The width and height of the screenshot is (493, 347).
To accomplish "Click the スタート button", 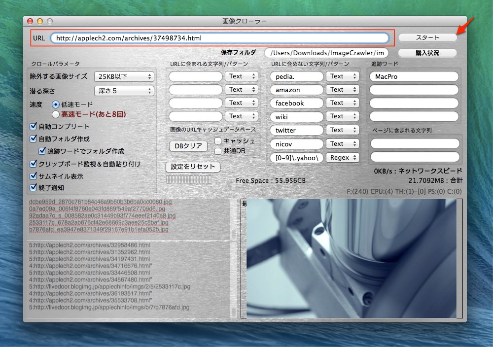I will [x=427, y=38].
